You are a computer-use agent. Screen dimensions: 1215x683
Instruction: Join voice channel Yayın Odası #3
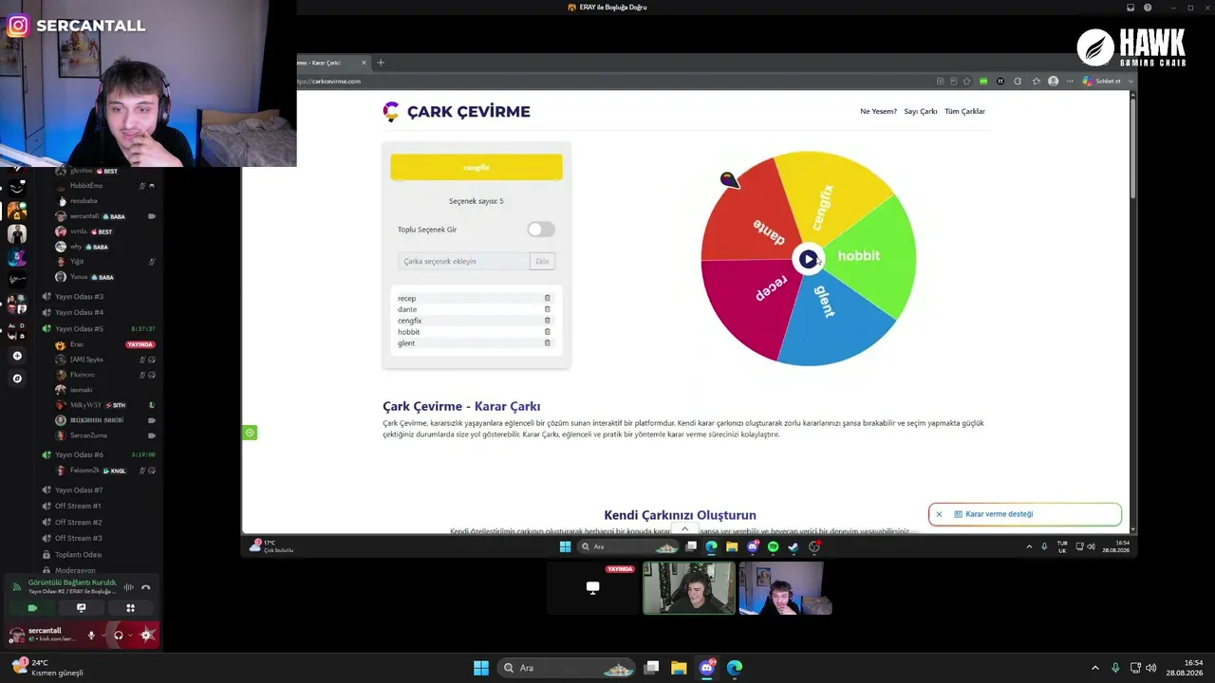click(x=79, y=297)
